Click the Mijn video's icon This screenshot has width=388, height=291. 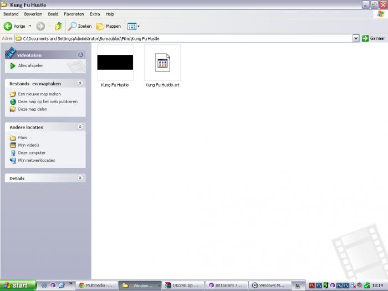coord(13,145)
